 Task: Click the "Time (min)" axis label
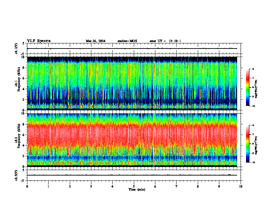pos(137,190)
